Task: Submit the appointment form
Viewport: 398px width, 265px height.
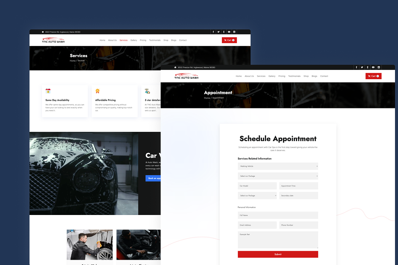Action: (278, 254)
